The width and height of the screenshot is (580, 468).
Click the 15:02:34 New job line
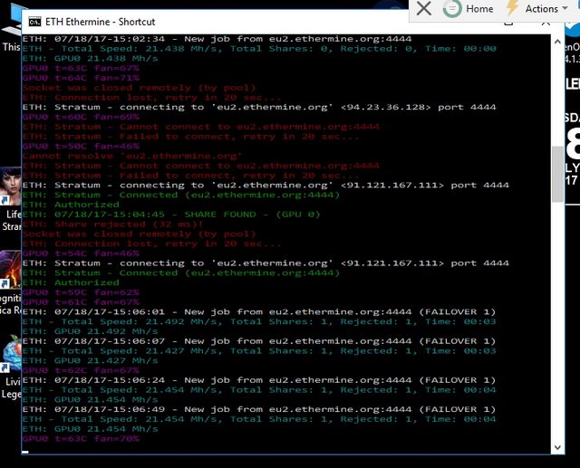point(217,39)
